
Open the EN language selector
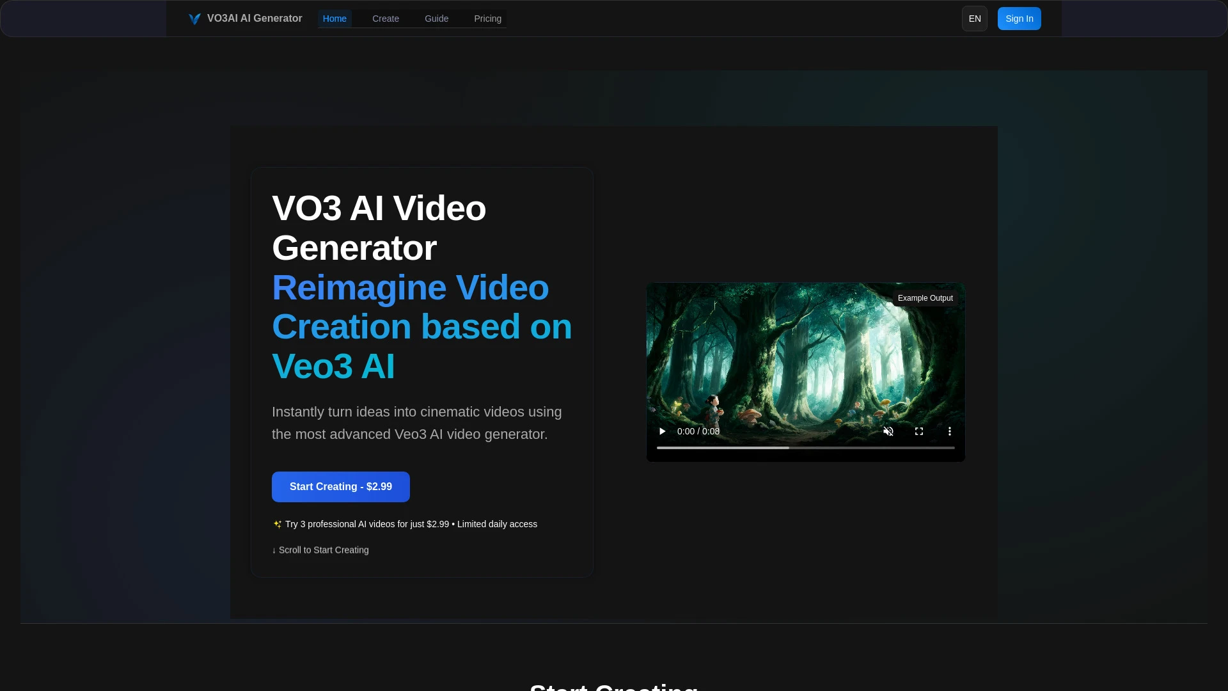[974, 19]
